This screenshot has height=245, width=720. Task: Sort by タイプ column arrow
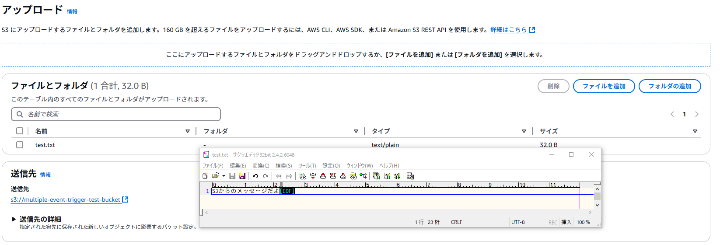coord(524,131)
